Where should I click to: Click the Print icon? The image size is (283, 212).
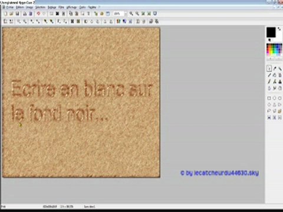(25, 14)
